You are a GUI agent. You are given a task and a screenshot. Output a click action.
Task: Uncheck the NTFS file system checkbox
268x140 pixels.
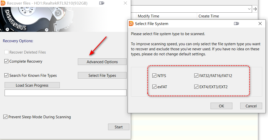[154, 76]
